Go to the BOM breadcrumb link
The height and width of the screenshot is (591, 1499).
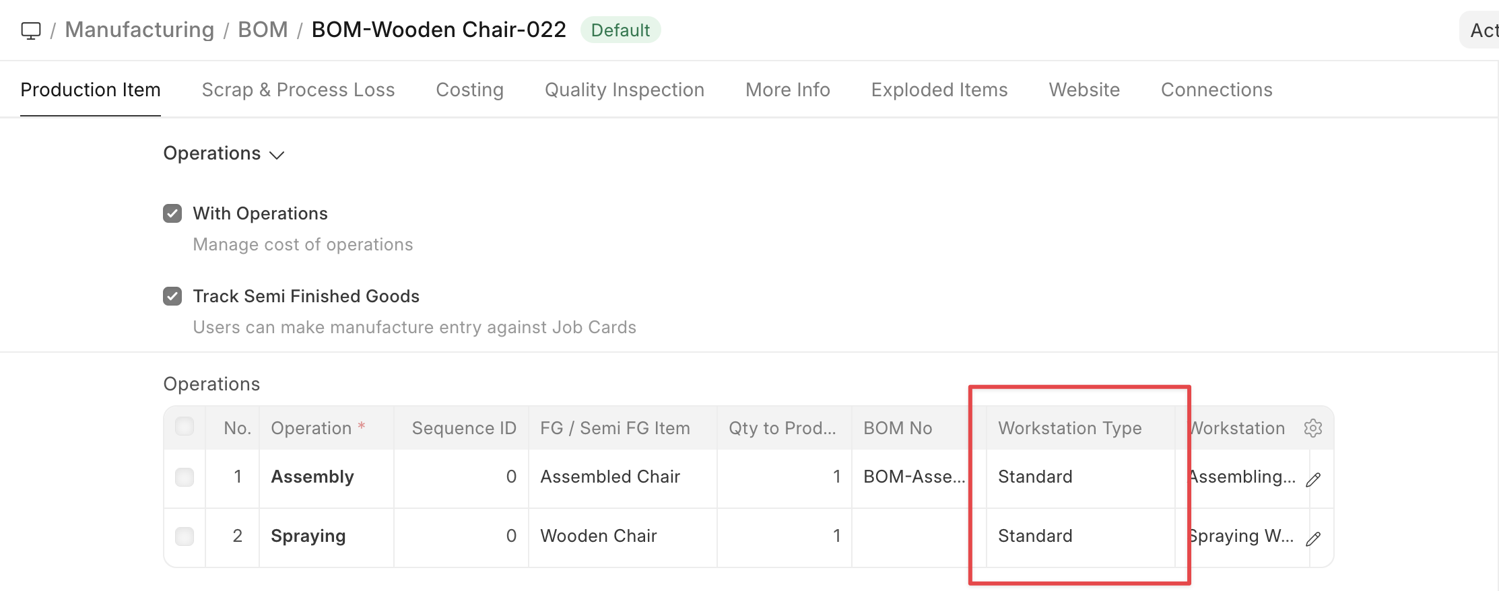pos(263,30)
